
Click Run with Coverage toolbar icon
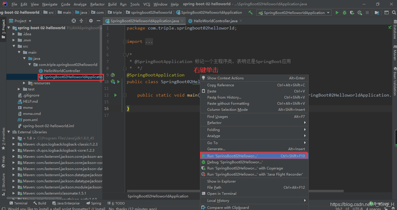[x=352, y=13]
